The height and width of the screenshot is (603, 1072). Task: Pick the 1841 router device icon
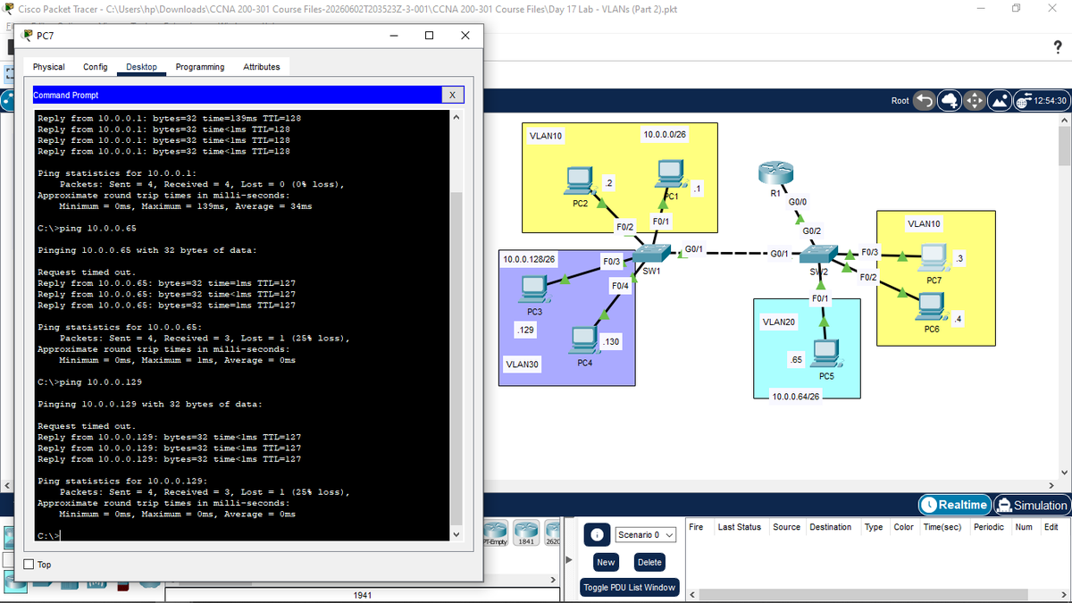pos(527,534)
